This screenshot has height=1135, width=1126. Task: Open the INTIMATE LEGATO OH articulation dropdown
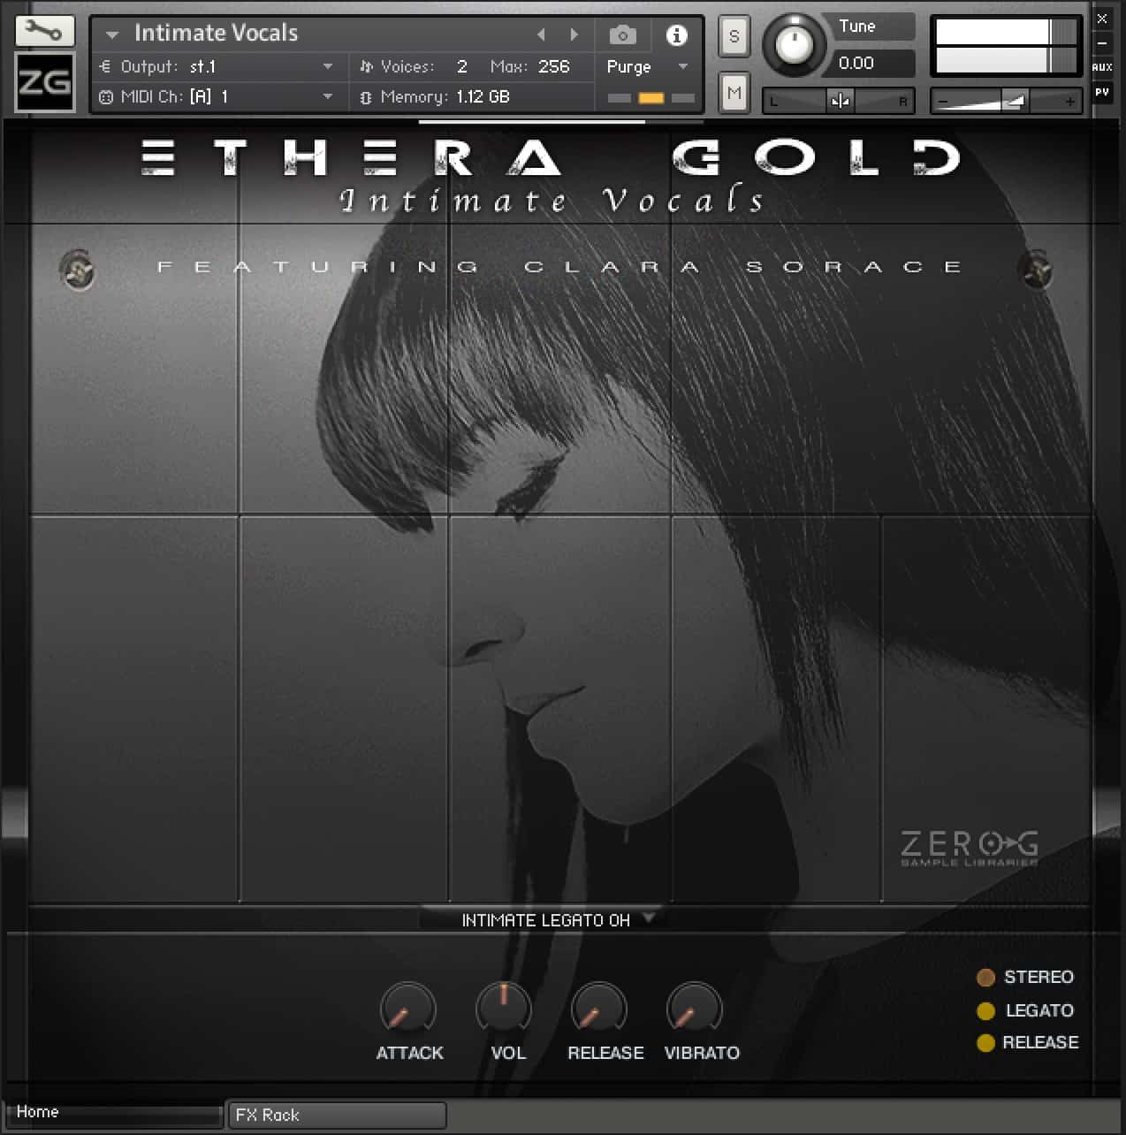click(545, 920)
